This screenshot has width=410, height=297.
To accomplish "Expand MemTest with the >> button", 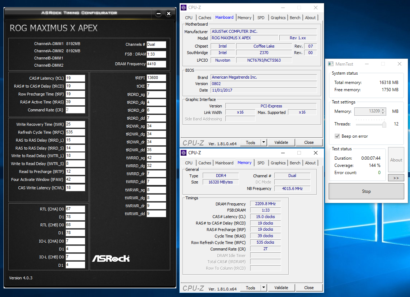I will 396,178.
